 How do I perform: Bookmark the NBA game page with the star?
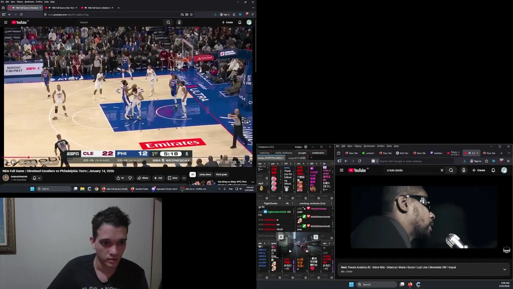191,14
